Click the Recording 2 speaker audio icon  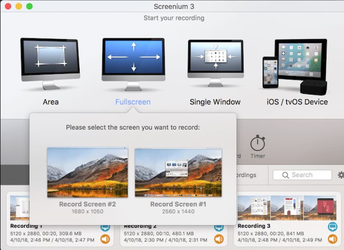coord(219,239)
